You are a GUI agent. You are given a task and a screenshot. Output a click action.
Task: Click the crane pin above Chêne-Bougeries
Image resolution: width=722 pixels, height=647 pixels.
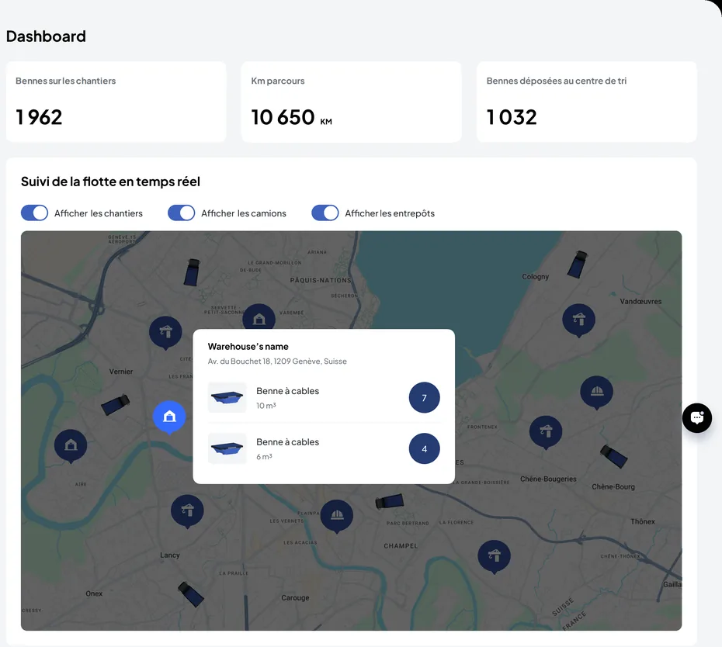coord(546,432)
